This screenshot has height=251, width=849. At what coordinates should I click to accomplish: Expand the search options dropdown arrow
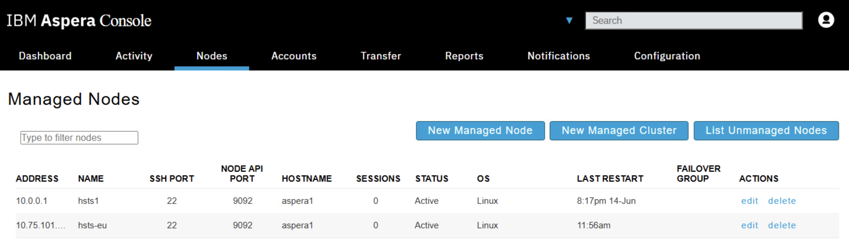coord(569,20)
